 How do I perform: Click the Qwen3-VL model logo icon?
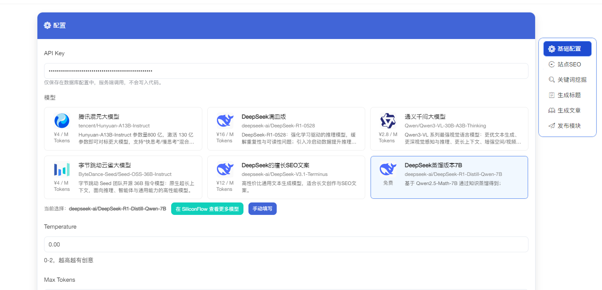387,121
